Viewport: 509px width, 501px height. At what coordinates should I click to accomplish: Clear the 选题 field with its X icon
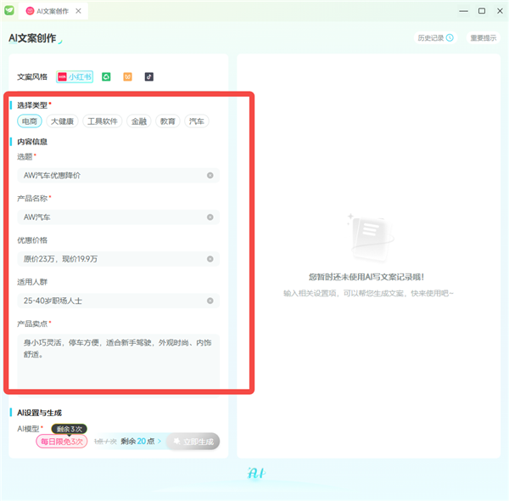(210, 176)
